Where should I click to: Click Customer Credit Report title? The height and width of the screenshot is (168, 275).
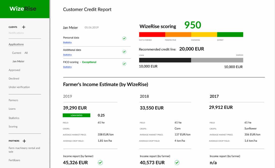[87, 9]
